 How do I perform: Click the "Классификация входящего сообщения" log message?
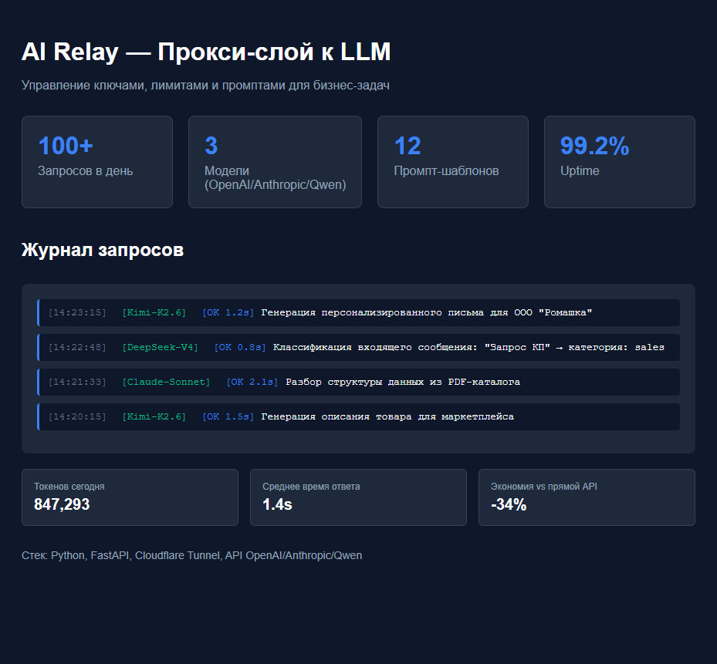(468, 347)
